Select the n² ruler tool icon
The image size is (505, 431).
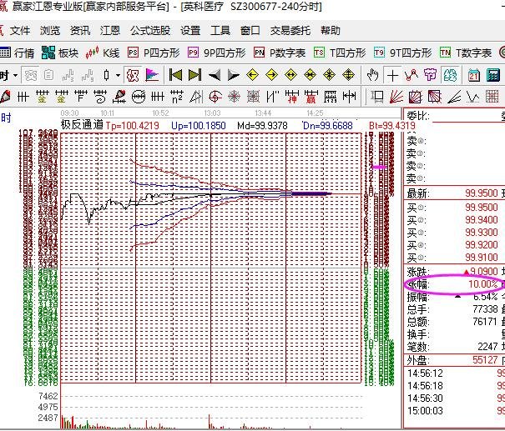point(177,96)
